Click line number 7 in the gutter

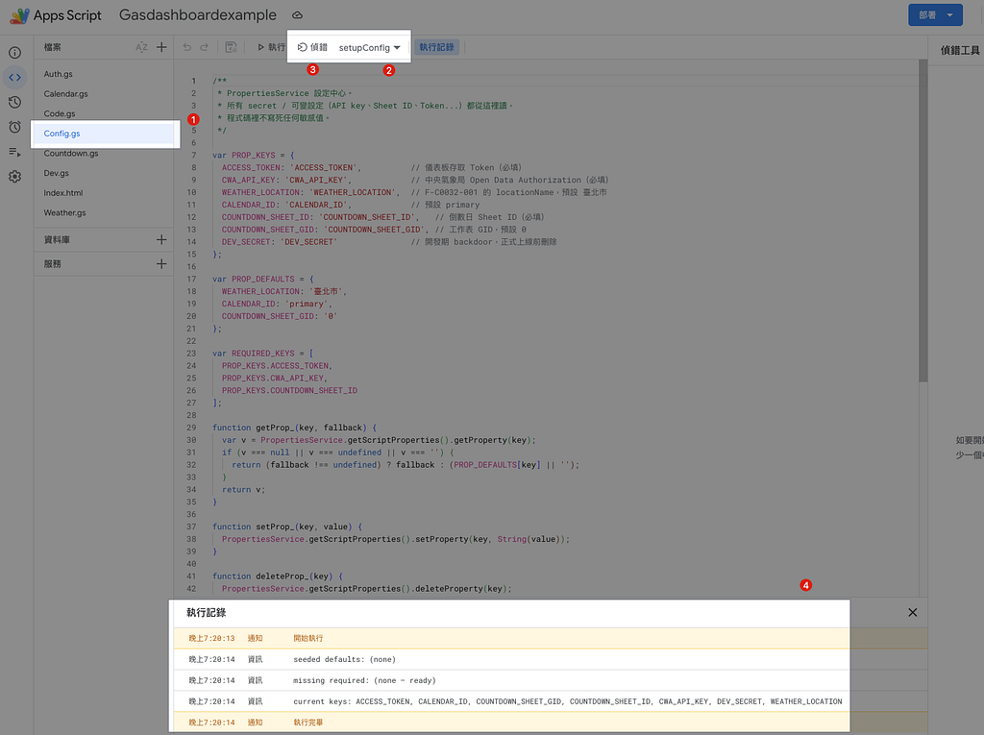click(x=193, y=155)
